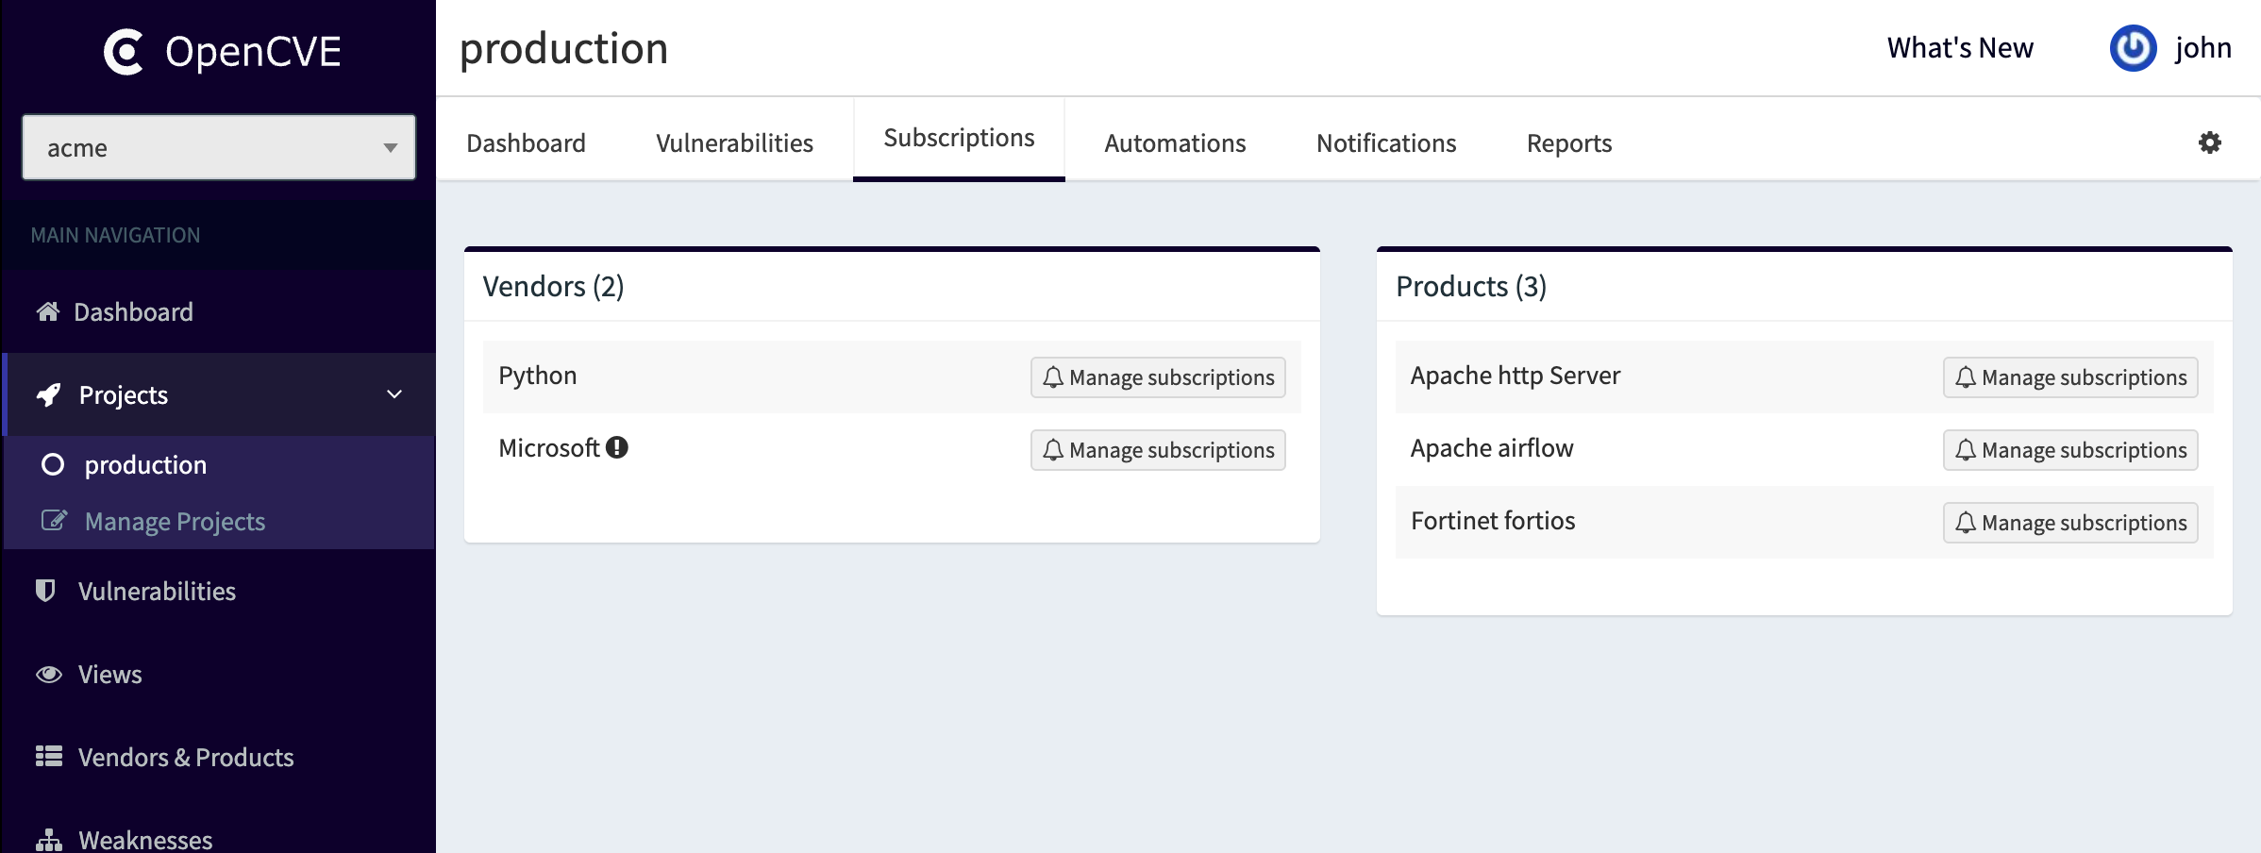Screen dimensions: 2261x853
Task: Click the Projects sidebar menu item
Action: pos(219,394)
